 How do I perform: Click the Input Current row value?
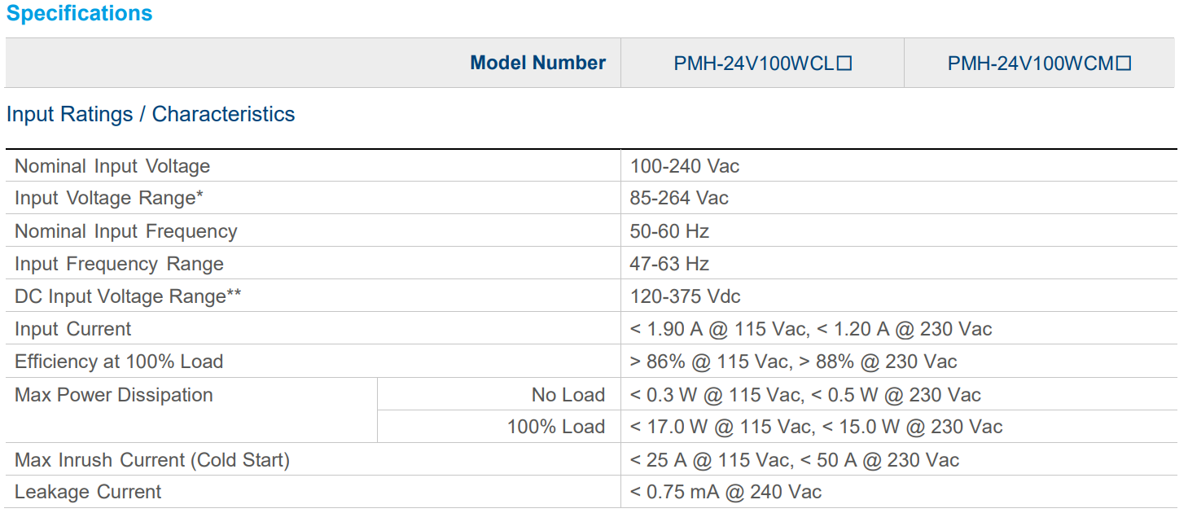tap(811, 329)
